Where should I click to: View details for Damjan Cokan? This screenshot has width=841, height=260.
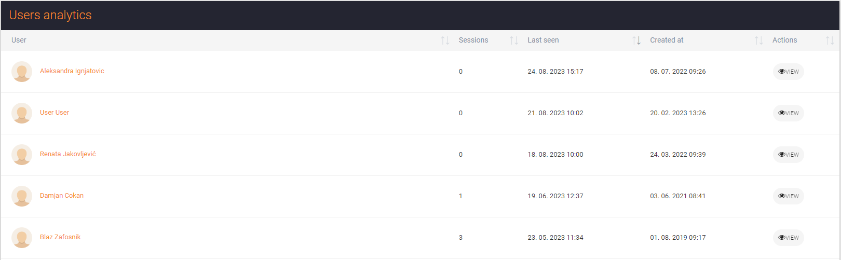[x=788, y=196]
